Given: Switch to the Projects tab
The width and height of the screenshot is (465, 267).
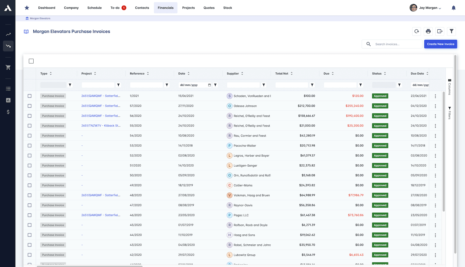Looking at the screenshot, I should pyautogui.click(x=188, y=8).
